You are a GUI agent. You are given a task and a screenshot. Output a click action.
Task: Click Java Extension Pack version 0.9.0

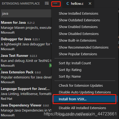coord(38,73)
